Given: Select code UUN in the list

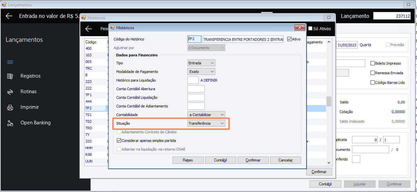Looking at the screenshot, I should click(x=89, y=161).
